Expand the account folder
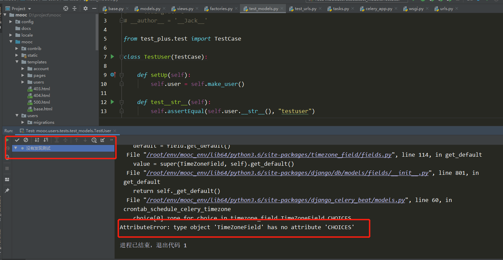 [23, 69]
